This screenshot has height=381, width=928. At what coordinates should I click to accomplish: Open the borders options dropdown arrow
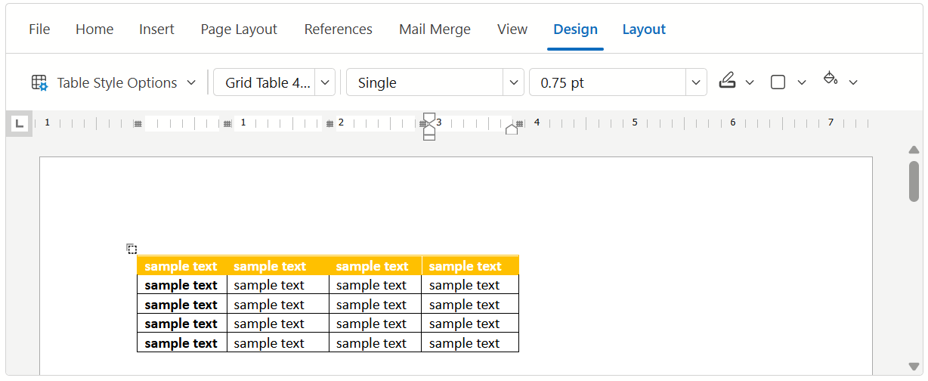click(x=802, y=82)
